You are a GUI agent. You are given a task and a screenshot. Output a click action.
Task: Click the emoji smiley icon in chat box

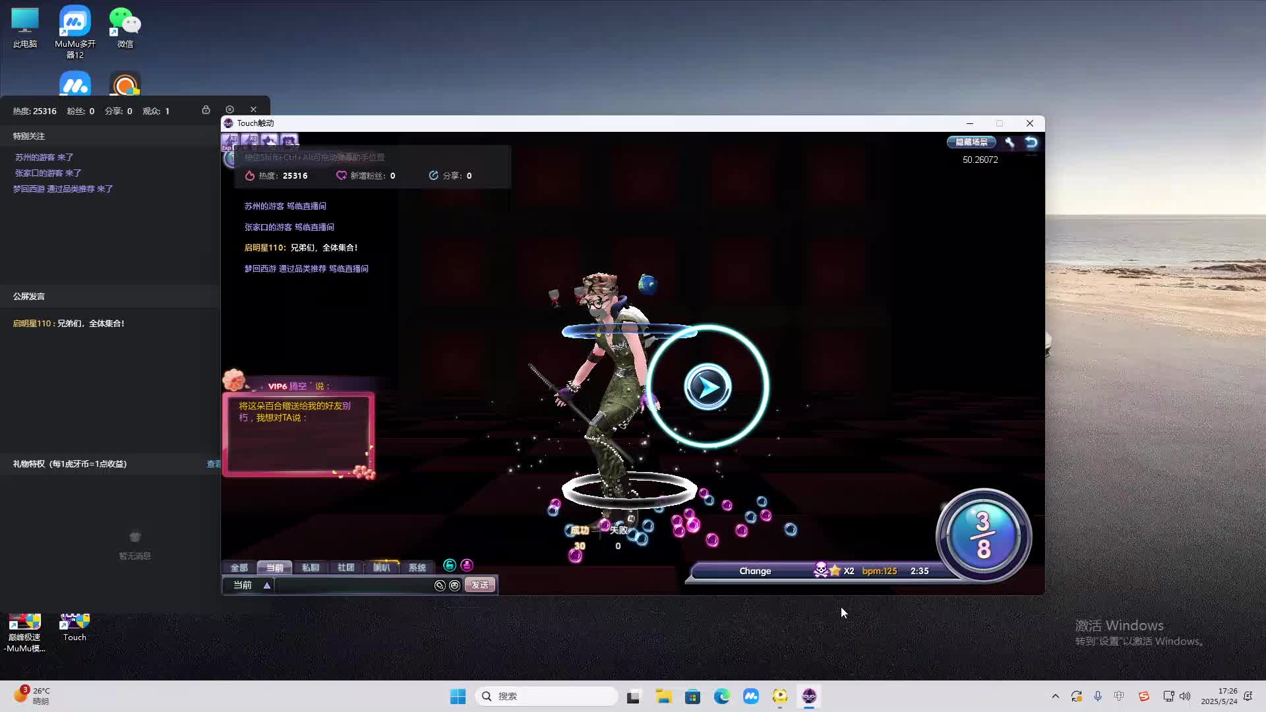[x=454, y=585]
